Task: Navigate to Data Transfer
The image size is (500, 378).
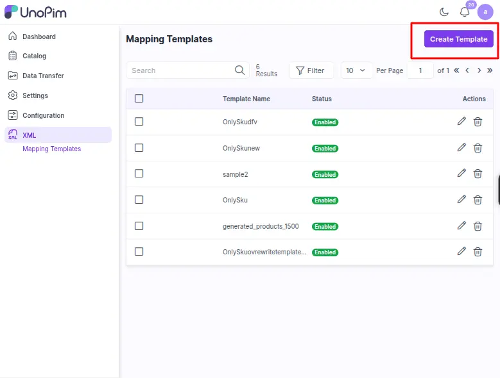Action: click(43, 76)
